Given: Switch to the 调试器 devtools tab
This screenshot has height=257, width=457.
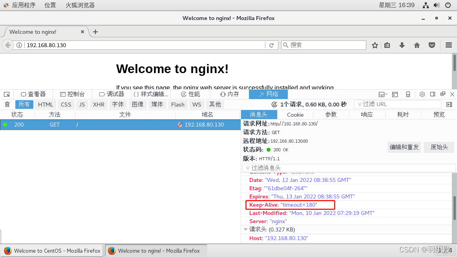Looking at the screenshot, I should tap(112, 94).
